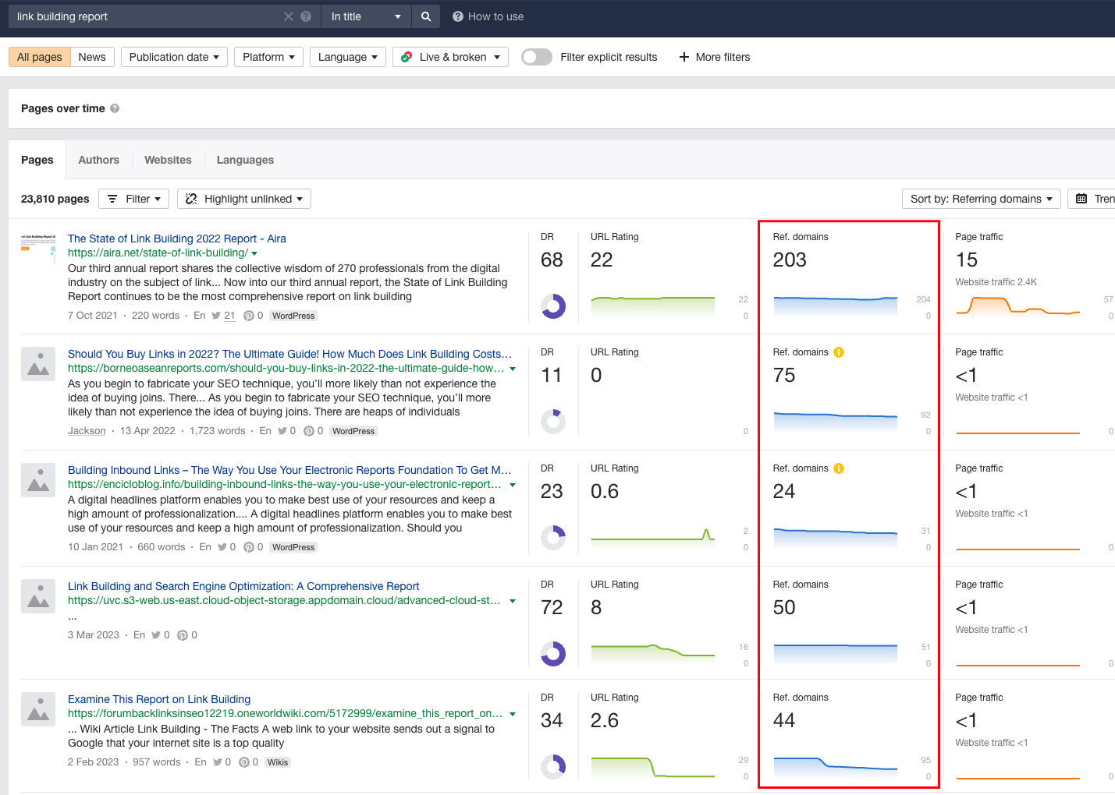Clear the search query with the X icon
Viewport: 1115px width, 795px height.
pyautogui.click(x=288, y=16)
